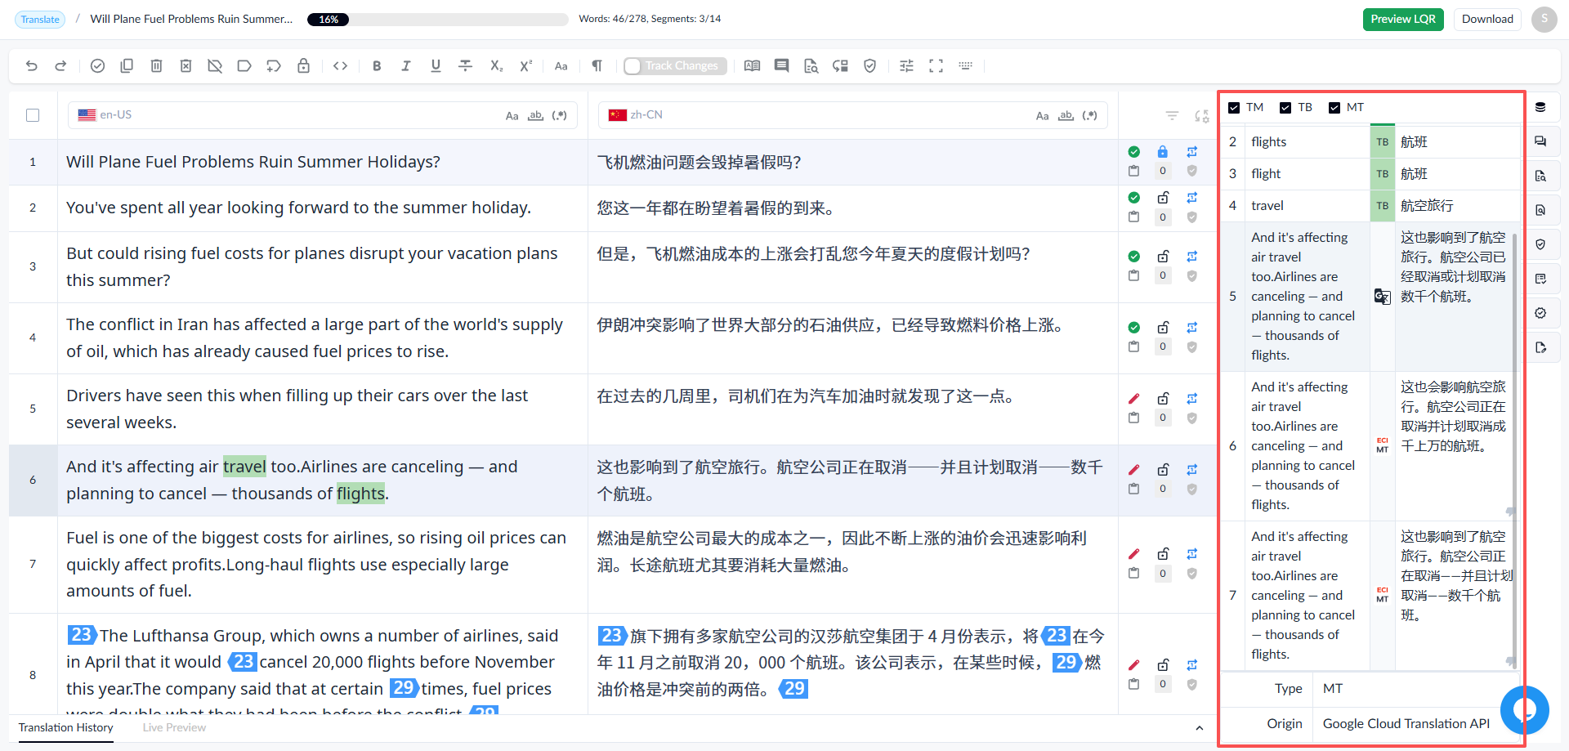Click pencil status icon for segment 5
1569x751 pixels.
click(1133, 399)
